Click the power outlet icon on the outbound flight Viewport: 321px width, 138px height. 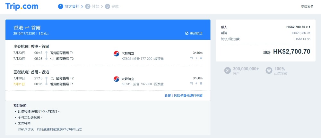tap(196, 58)
